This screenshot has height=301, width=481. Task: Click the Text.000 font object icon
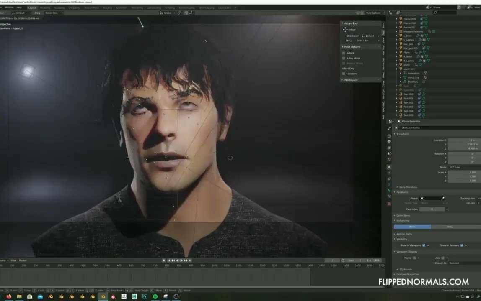coord(401,94)
